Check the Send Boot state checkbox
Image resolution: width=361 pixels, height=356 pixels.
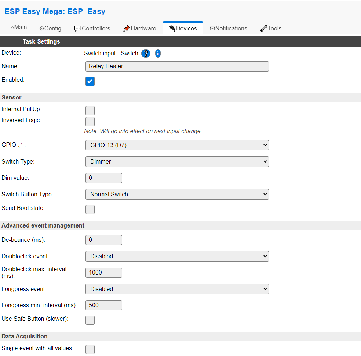tap(90, 209)
